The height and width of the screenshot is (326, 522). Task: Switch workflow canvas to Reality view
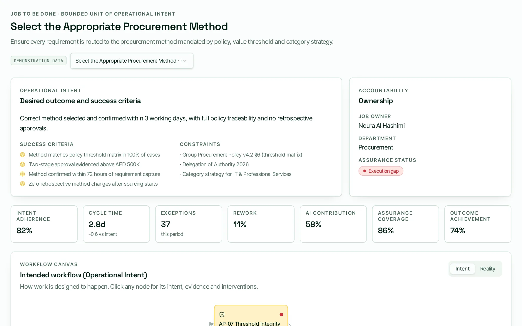[x=488, y=269]
